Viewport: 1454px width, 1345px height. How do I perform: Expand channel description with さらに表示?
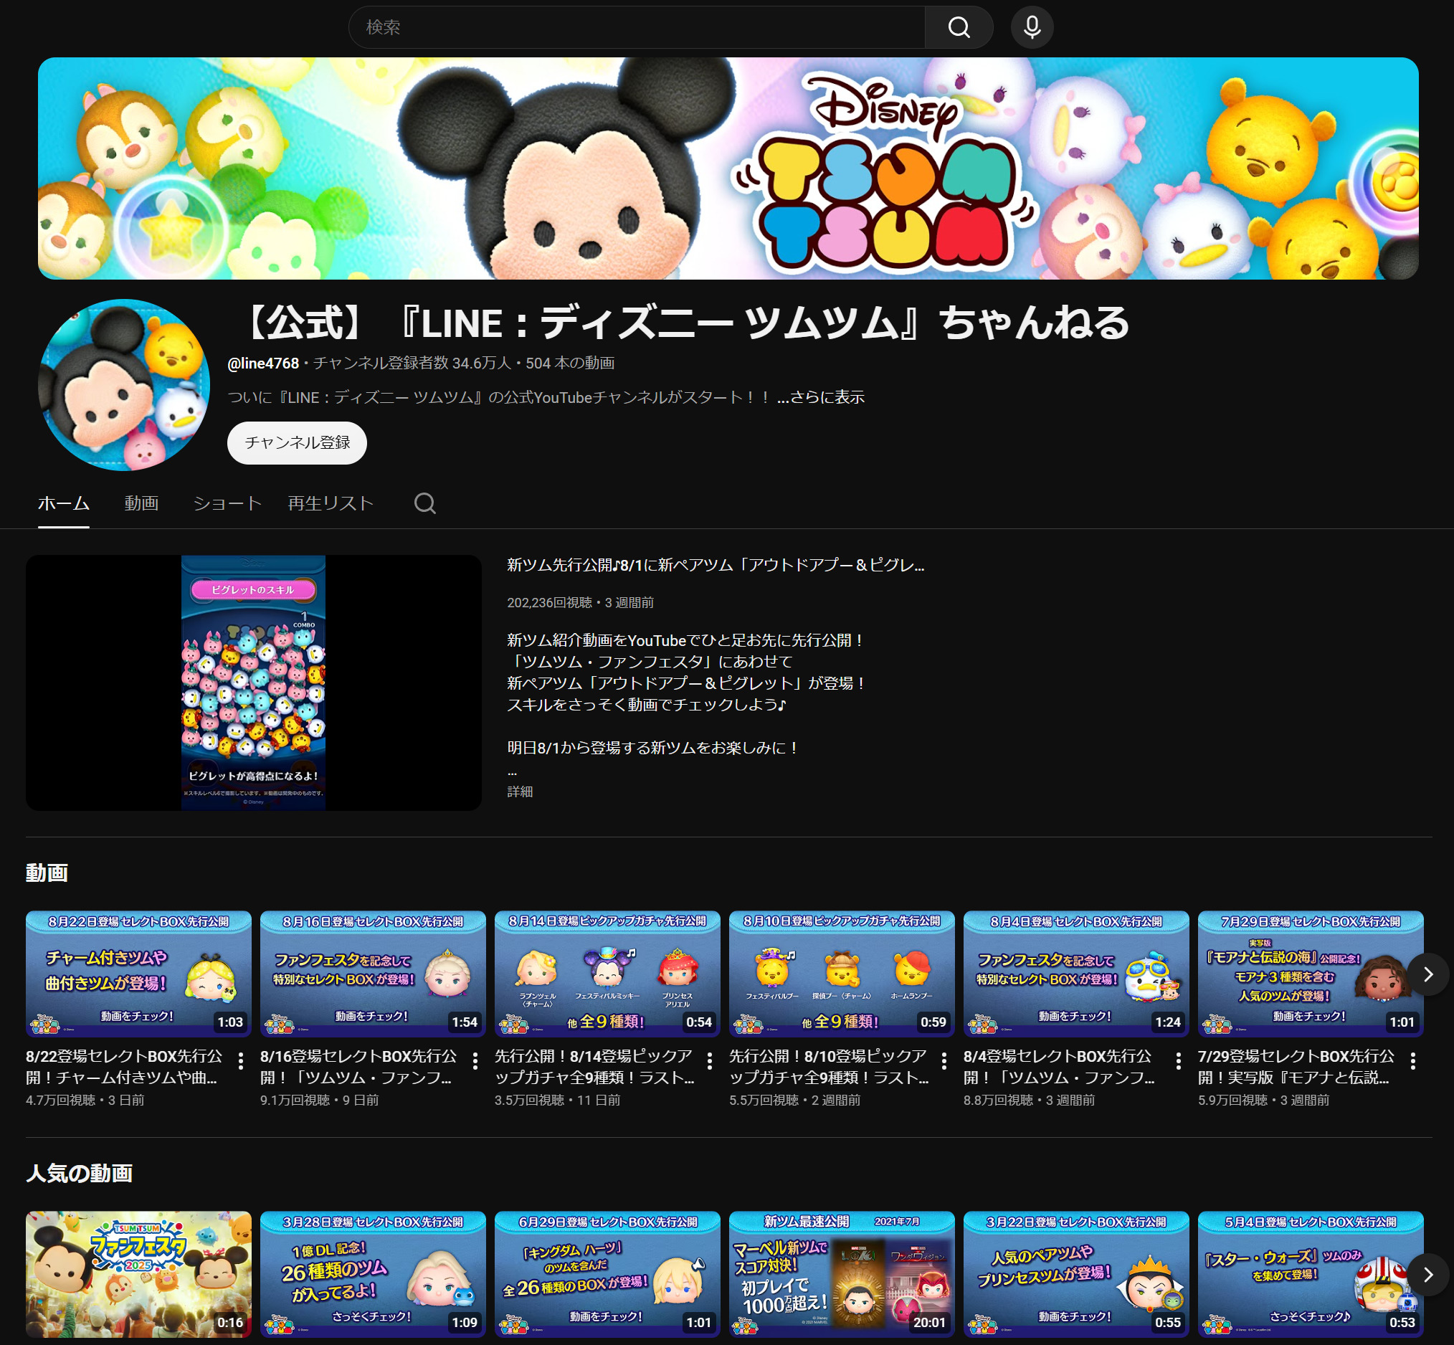pos(821,397)
